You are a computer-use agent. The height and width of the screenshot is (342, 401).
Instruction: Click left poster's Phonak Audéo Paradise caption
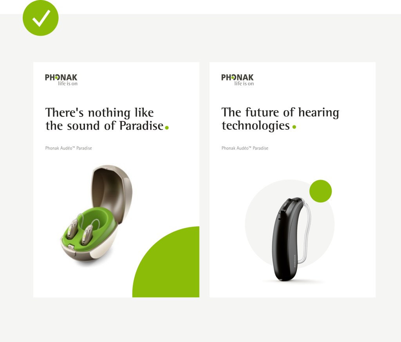click(69, 148)
